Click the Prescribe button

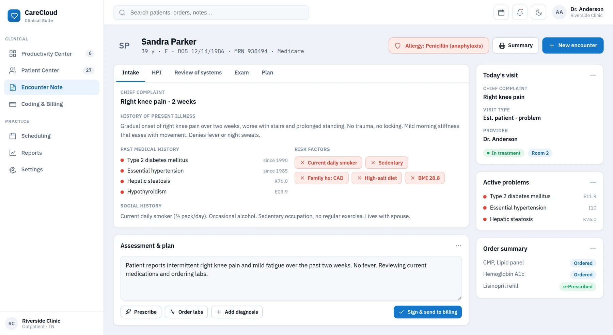pyautogui.click(x=141, y=312)
